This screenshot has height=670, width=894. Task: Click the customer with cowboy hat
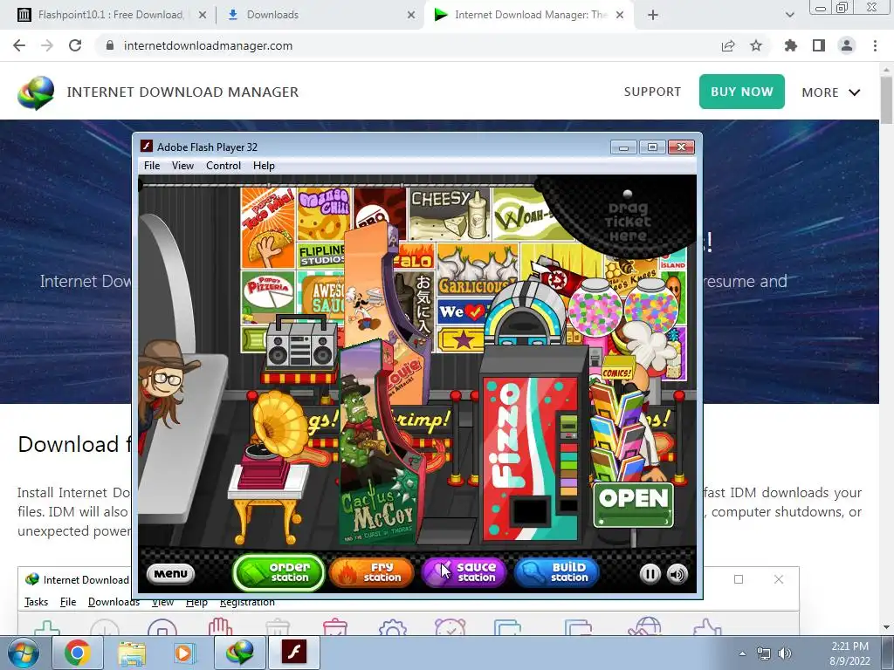(165, 387)
